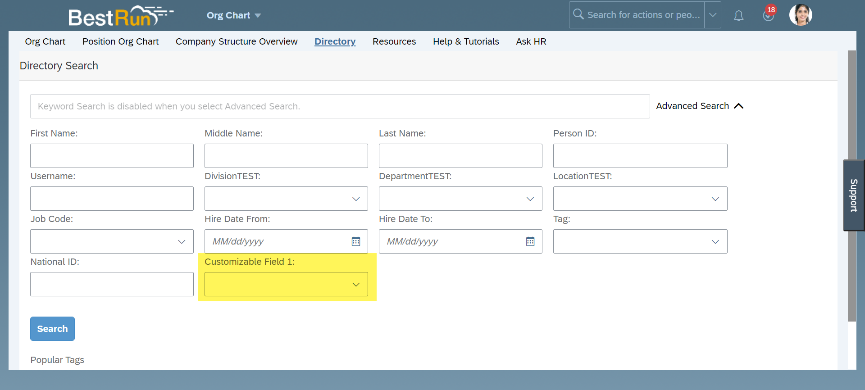The height and width of the screenshot is (390, 865).
Task: Open the notifications bell icon
Action: pos(738,15)
